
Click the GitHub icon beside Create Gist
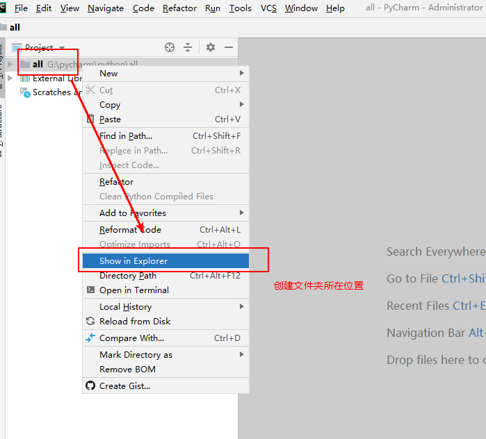[90, 386]
